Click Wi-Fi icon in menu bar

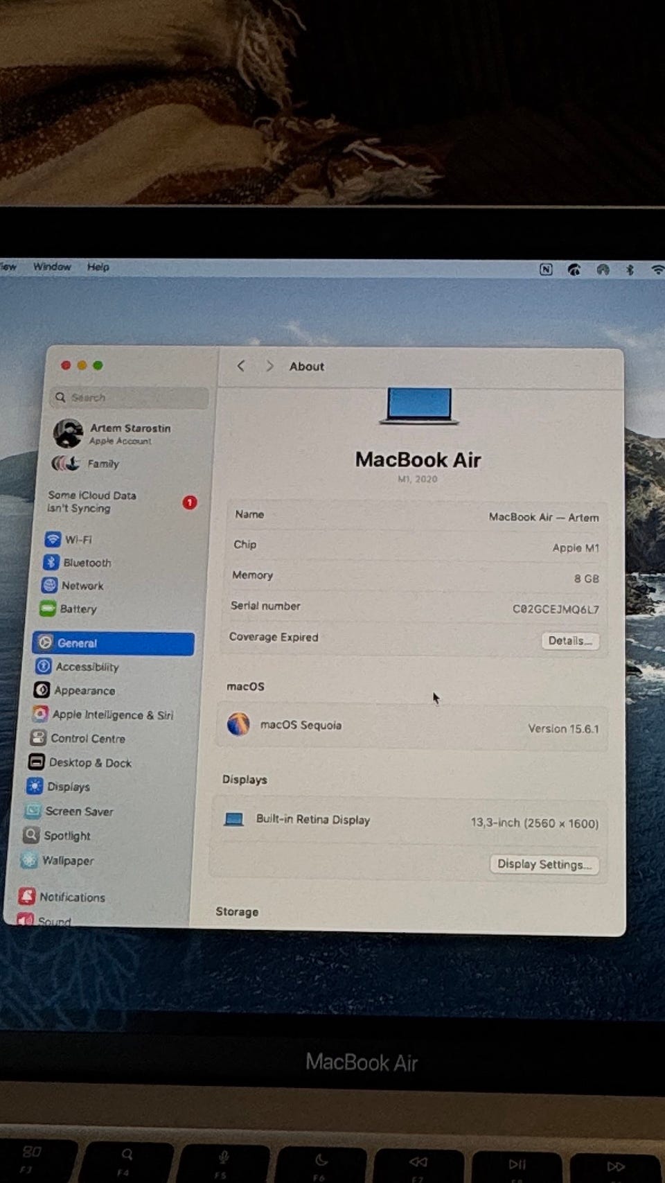[657, 270]
